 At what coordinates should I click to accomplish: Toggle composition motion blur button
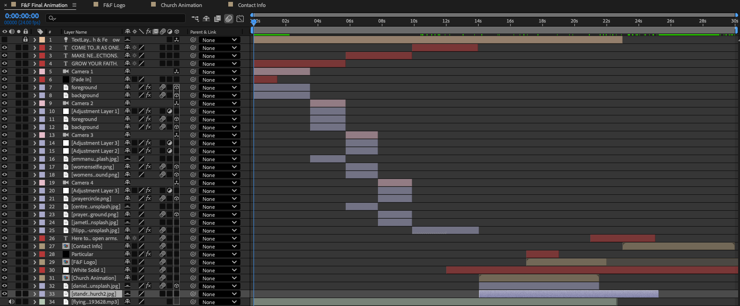coord(229,19)
